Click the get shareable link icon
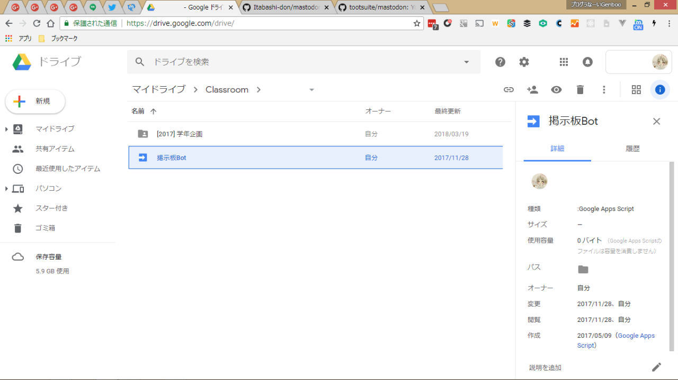678x380 pixels. [508, 90]
